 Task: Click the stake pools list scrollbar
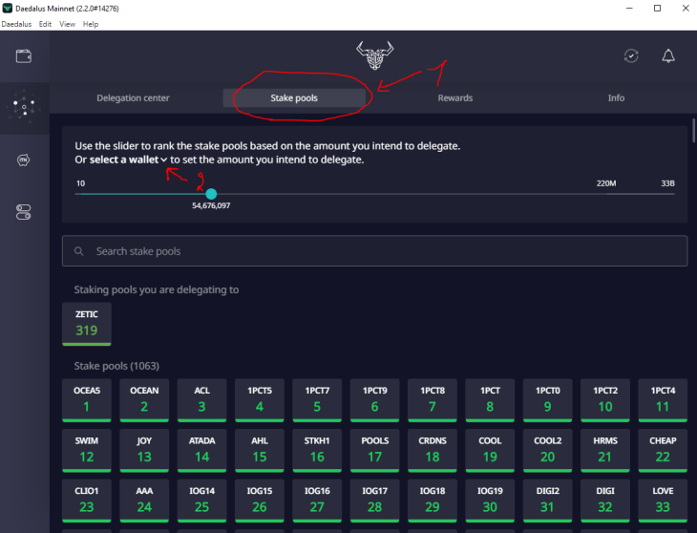click(694, 130)
